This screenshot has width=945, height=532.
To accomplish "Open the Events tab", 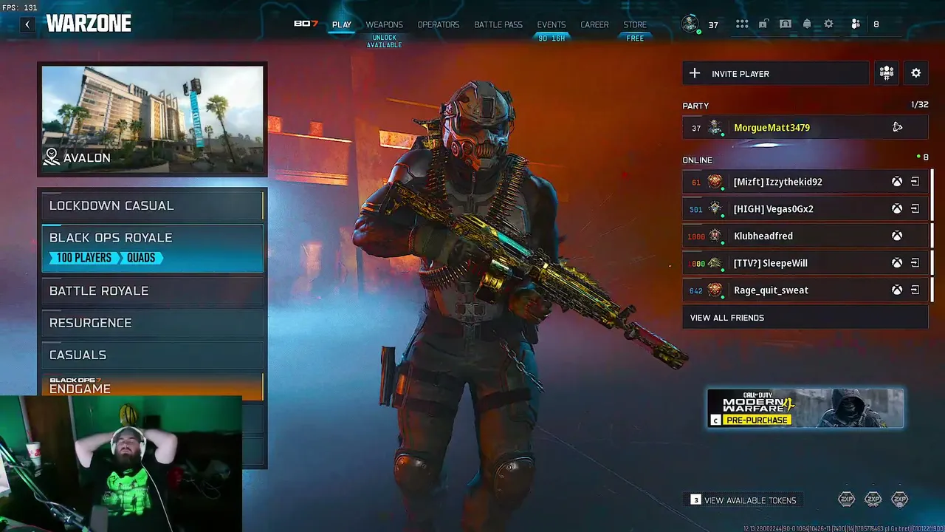I will coord(551,24).
